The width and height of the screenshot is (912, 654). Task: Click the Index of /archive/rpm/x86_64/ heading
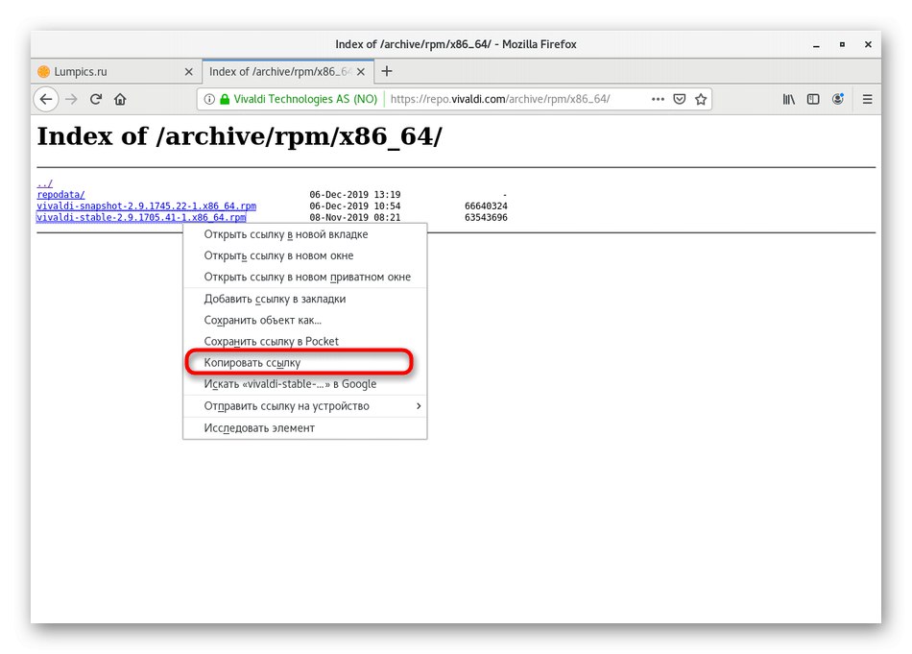[240, 136]
